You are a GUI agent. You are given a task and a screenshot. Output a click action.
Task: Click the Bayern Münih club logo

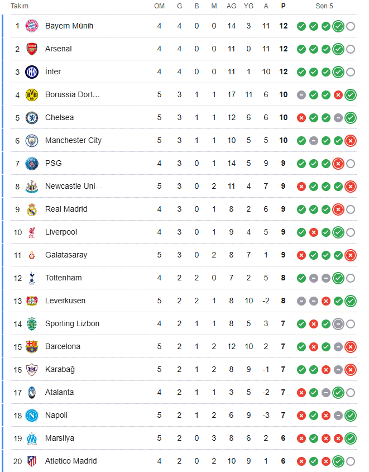point(32,26)
